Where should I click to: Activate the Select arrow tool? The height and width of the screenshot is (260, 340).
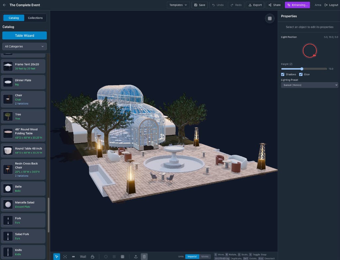pyautogui.click(x=57, y=256)
